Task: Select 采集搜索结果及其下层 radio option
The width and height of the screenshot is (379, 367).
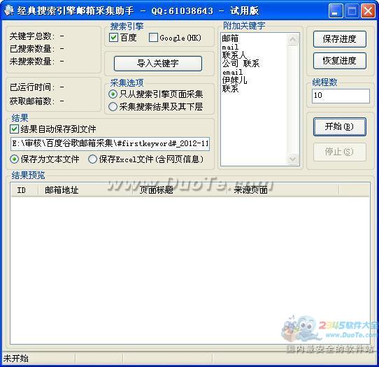Action: tap(113, 106)
